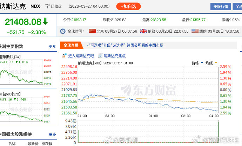The height and width of the screenshot is (146, 242).
Task: Click 更多 next to 美洲主要指数
Action: click(52, 47)
